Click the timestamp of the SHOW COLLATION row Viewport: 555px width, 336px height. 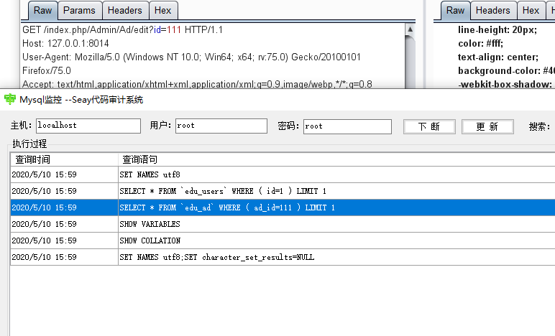point(45,241)
